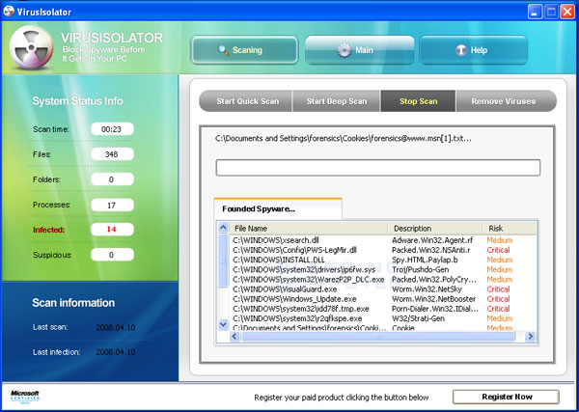Image resolution: width=579 pixels, height=412 pixels.
Task: Select the xsearch.dll row
Action: 383,240
